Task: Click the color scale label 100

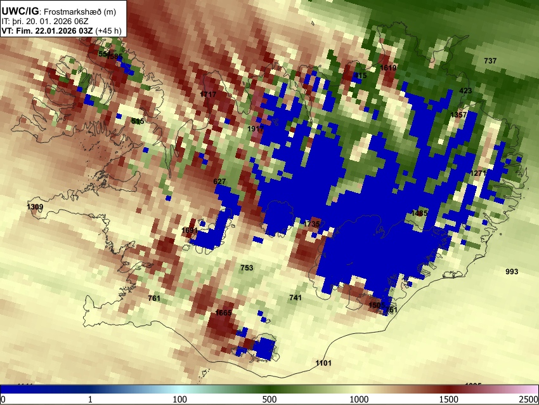Action: tap(180, 399)
